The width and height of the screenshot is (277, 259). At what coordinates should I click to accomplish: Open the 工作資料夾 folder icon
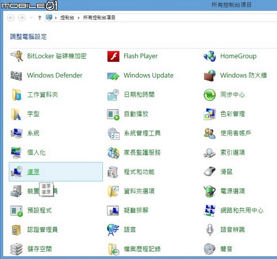tap(17, 94)
